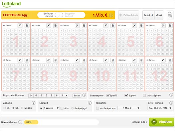The width and height of the screenshot is (175, 131).
Task: Open the Sa., 17. Feb. 2018 date dropdown
Action: pyautogui.click(x=160, y=108)
